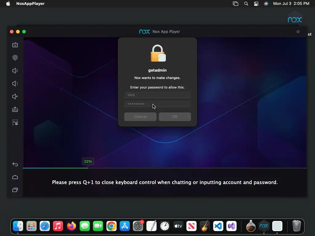The image size is (315, 236).
Task: Open Nox settings gear in title bar
Action: [298, 32]
